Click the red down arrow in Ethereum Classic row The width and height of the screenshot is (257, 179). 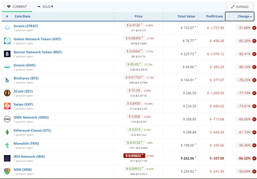point(254,132)
